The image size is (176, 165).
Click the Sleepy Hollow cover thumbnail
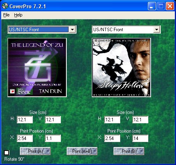121,67
